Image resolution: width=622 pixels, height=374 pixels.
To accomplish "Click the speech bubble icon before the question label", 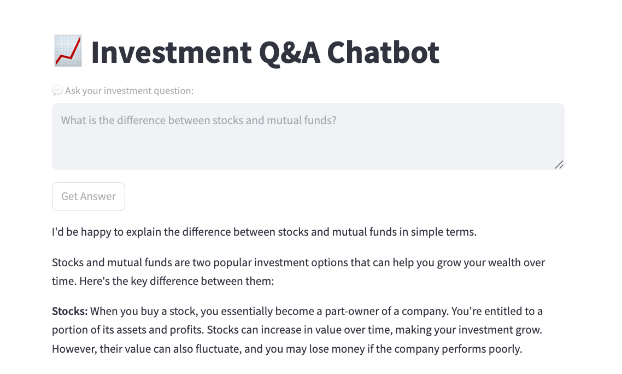I will click(57, 90).
